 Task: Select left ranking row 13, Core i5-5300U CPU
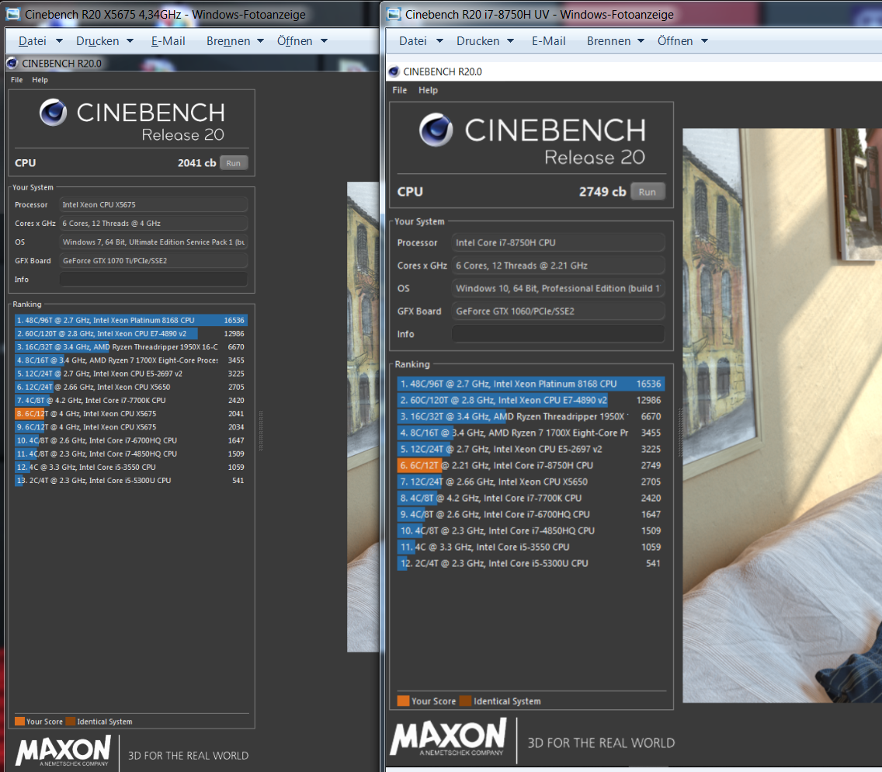click(131, 481)
